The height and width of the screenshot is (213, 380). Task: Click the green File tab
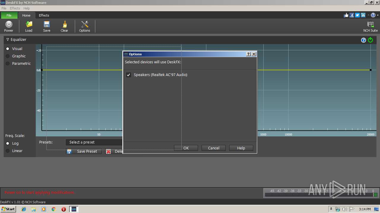9,15
